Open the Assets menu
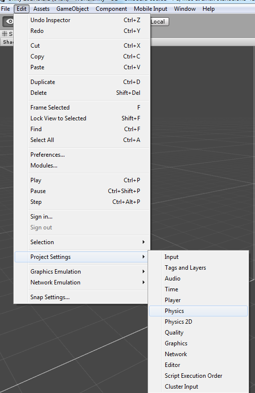Image resolution: width=255 pixels, height=393 pixels. pos(41,9)
